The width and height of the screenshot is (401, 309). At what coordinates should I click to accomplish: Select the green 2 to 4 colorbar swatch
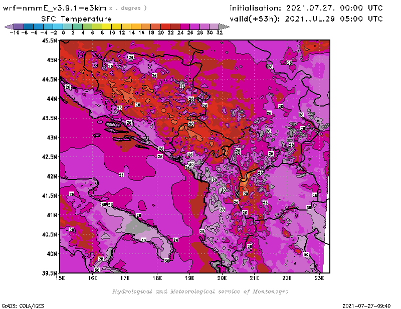77,26
